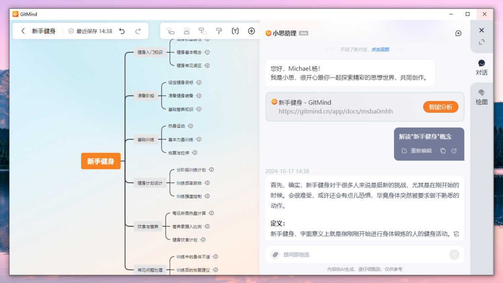Click the 最近保存 14:38 status text
This screenshot has height=283, width=503.
[x=94, y=31]
